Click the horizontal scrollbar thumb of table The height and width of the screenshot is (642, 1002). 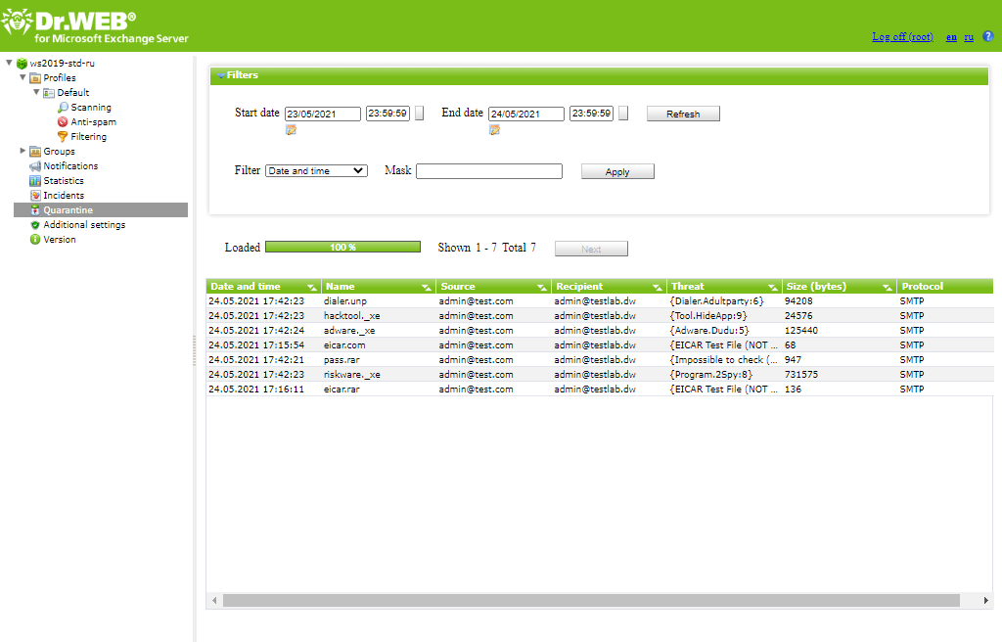(591, 601)
